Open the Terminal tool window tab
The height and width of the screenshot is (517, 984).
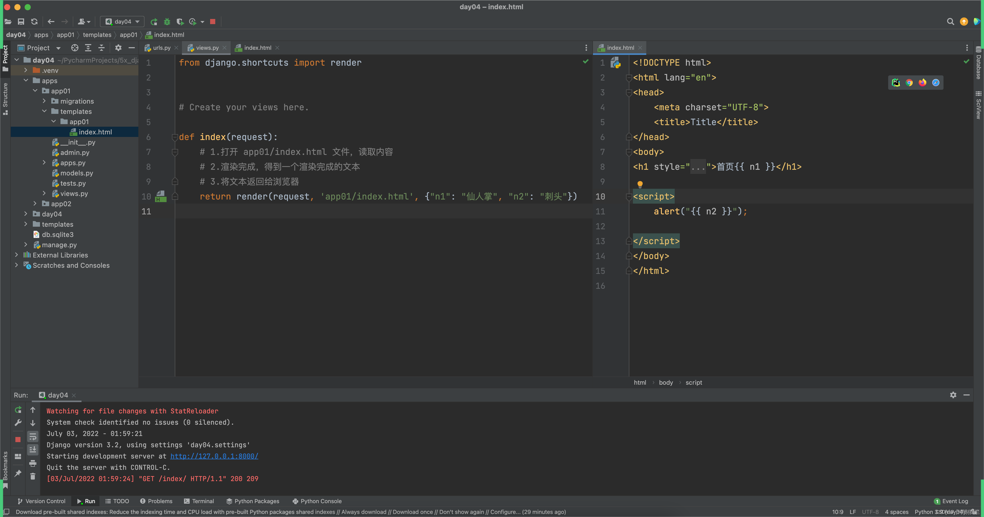199,501
